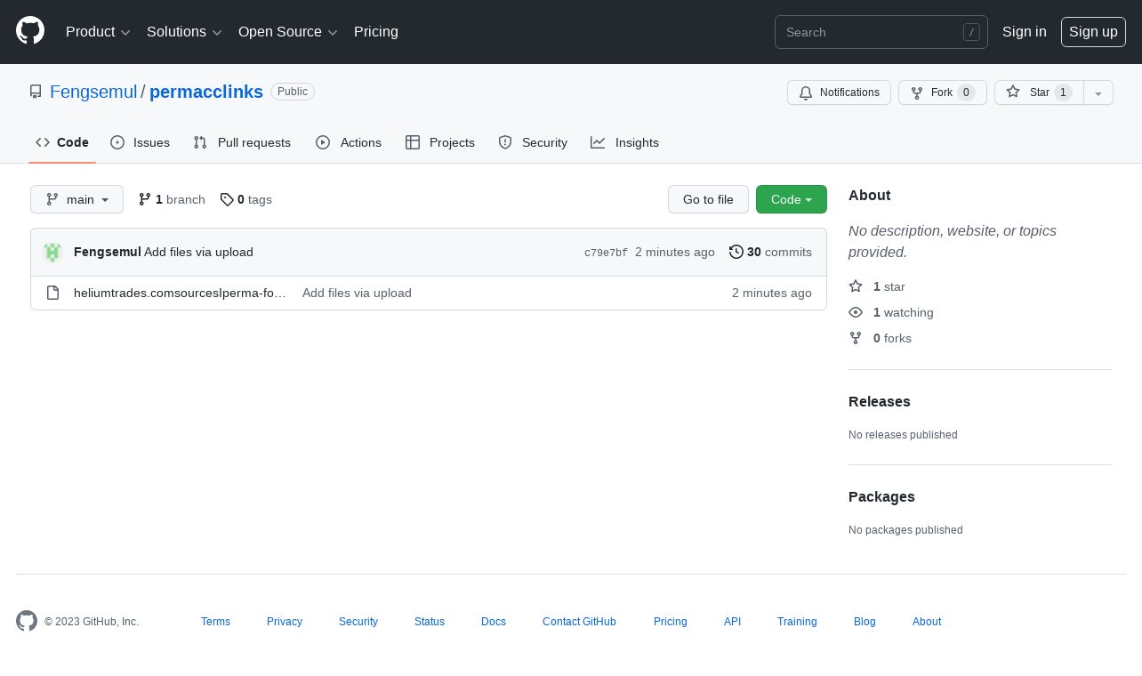Viewport: 1142px width, 676px height.
Task: Click the Fengsemul avatar in commit row
Action: click(52, 253)
